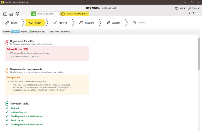Switch to the Display view toggle

pos(24,32)
